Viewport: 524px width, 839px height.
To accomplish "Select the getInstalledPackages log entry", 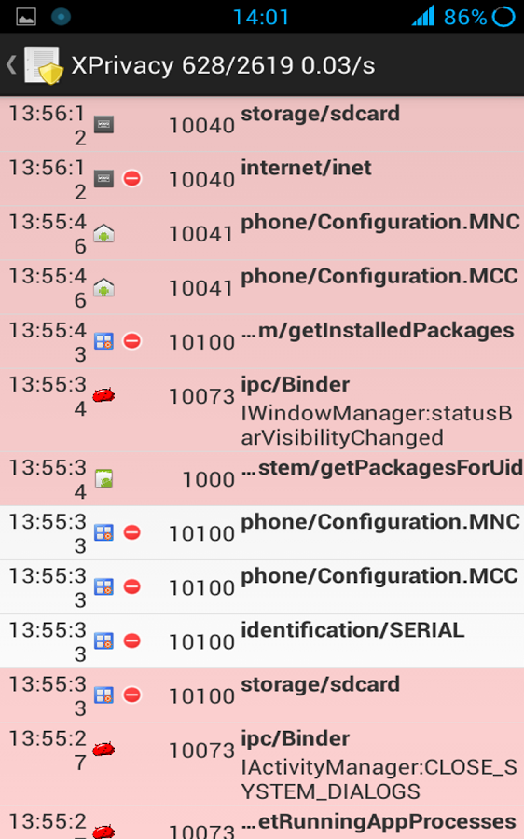I will (262, 341).
